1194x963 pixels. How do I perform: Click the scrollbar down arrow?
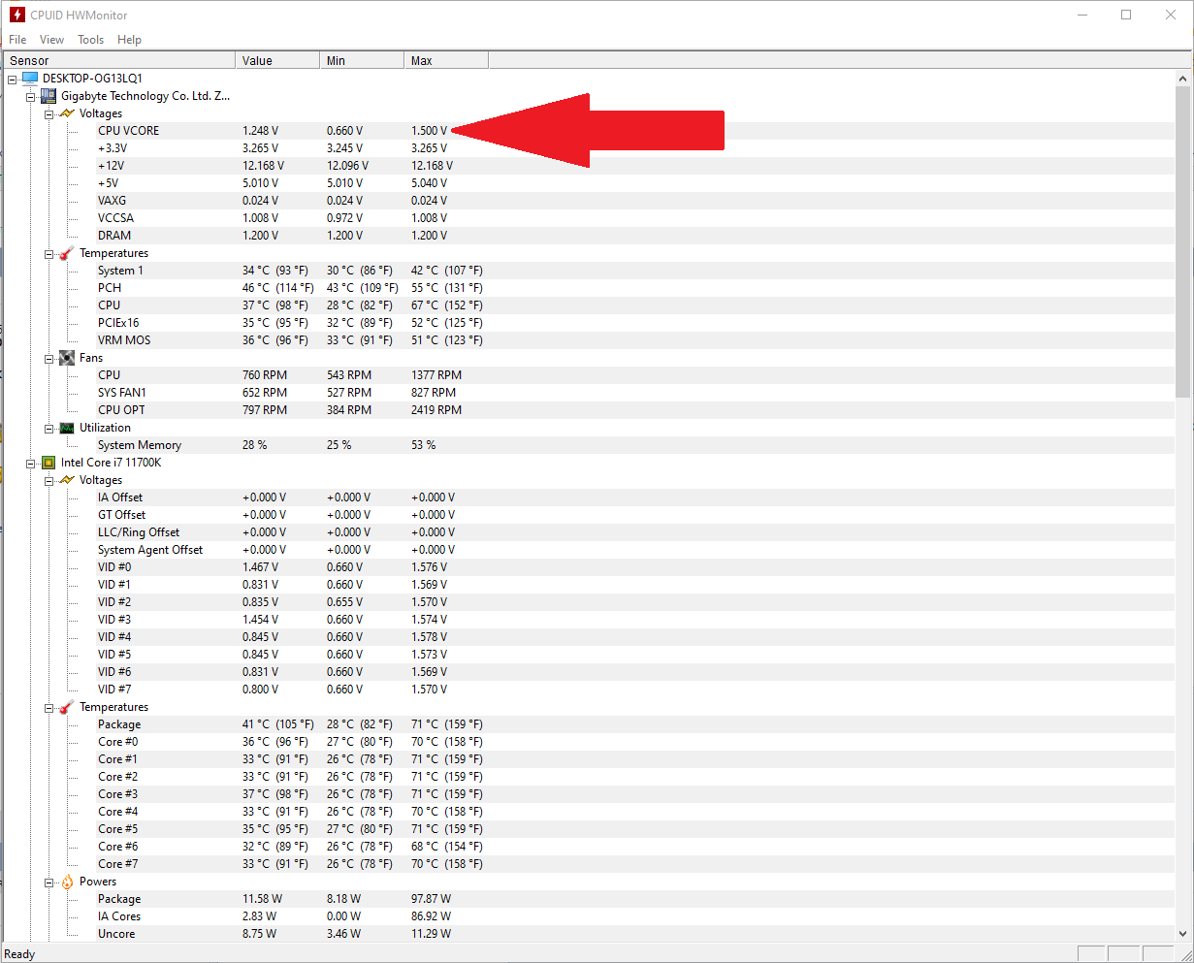pyautogui.click(x=1183, y=933)
